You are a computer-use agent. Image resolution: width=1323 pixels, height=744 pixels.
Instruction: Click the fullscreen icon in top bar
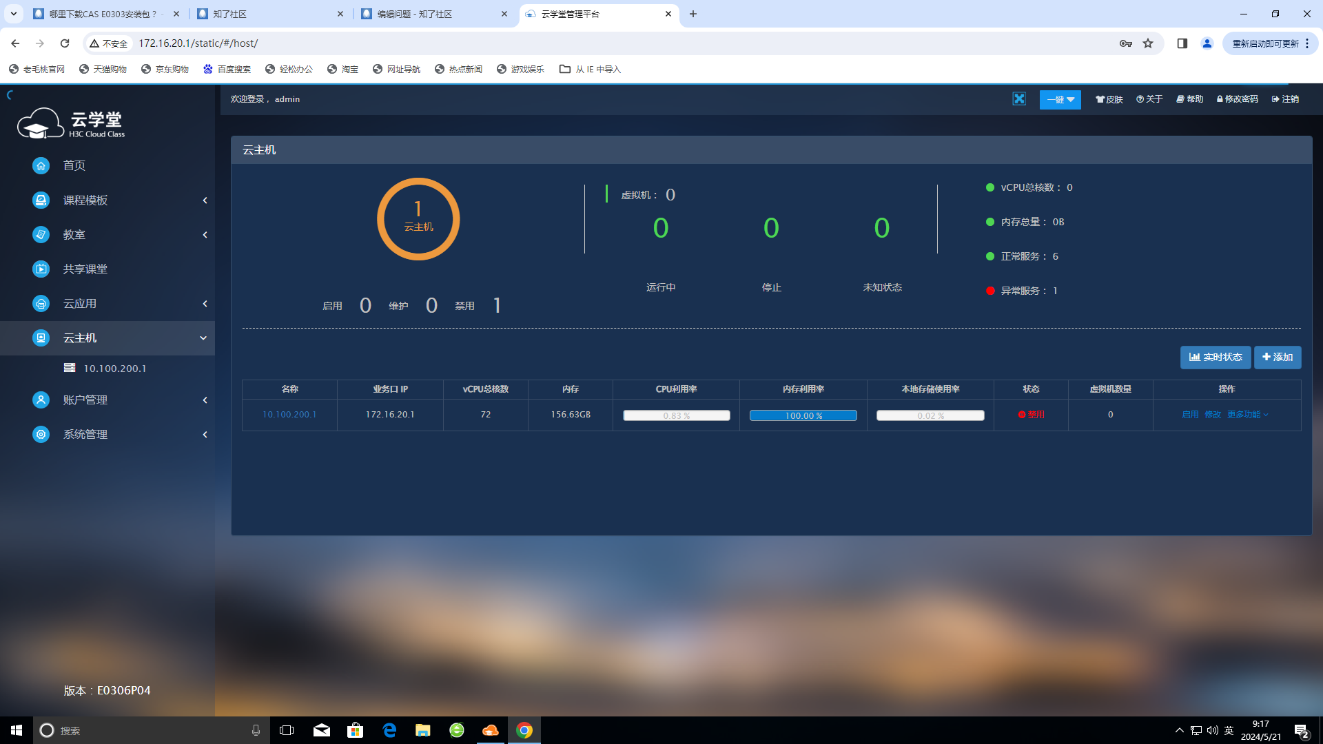[x=1019, y=99]
